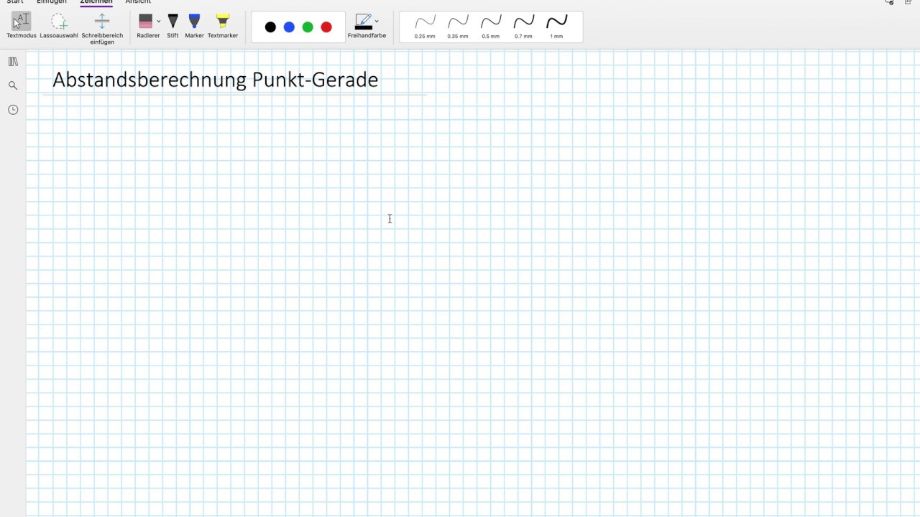Screen dimensions: 920x517
Task: Switch to the Start tab
Action: point(15,2)
